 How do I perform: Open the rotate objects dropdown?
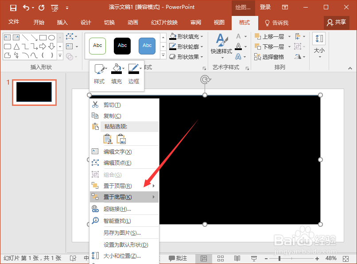(x=300, y=57)
